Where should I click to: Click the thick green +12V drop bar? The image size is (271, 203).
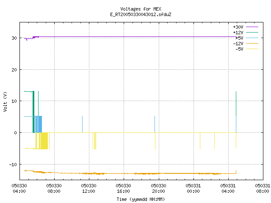tap(33, 112)
